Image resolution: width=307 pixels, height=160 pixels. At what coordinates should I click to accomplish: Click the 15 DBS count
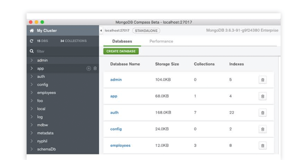click(43, 41)
